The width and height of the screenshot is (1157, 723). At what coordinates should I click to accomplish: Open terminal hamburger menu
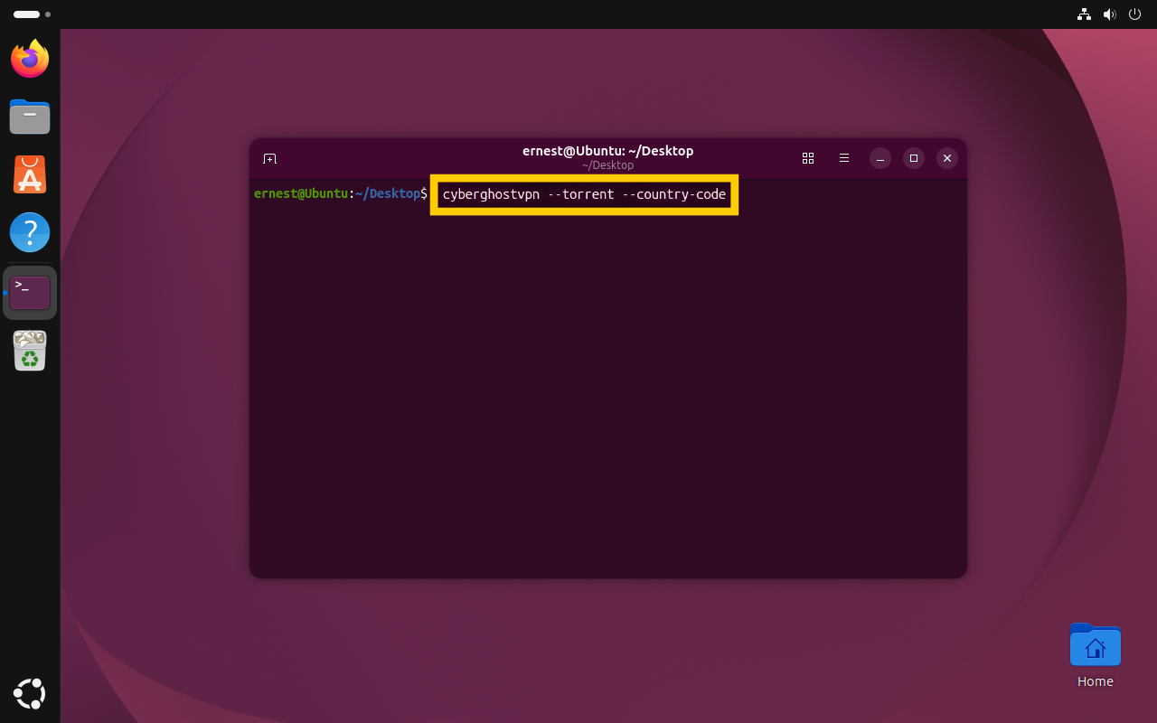tap(844, 158)
